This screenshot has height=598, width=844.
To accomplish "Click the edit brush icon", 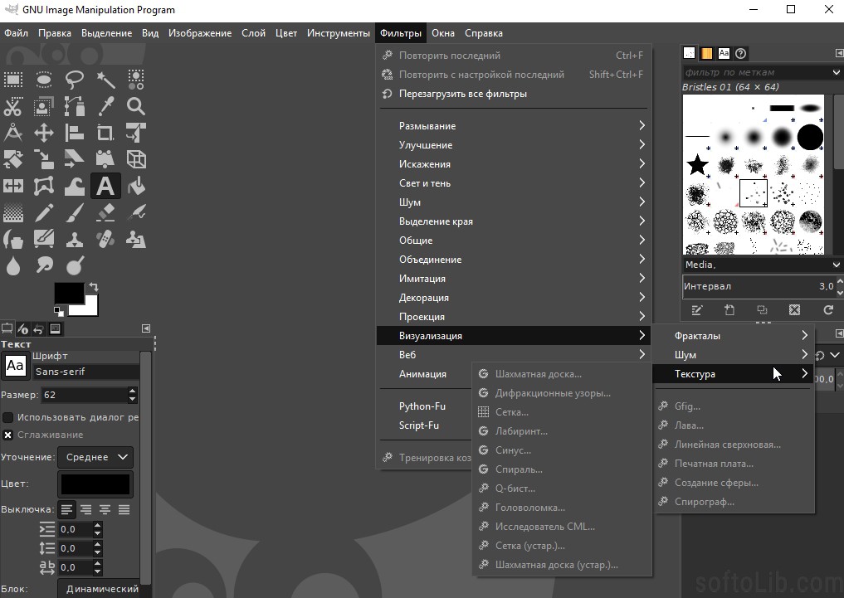I will pyautogui.click(x=697, y=310).
